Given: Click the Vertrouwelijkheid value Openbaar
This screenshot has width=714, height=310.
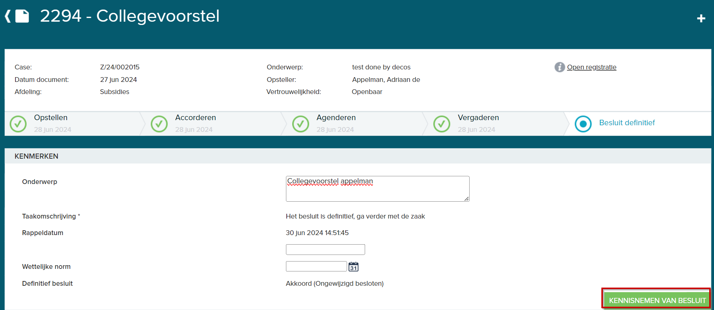Looking at the screenshot, I should pos(367,92).
